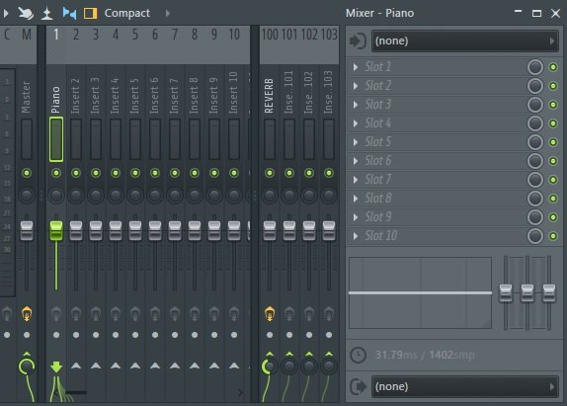Click the Piano track stereo-separation icon
This screenshot has width=567, height=406.
[56, 313]
